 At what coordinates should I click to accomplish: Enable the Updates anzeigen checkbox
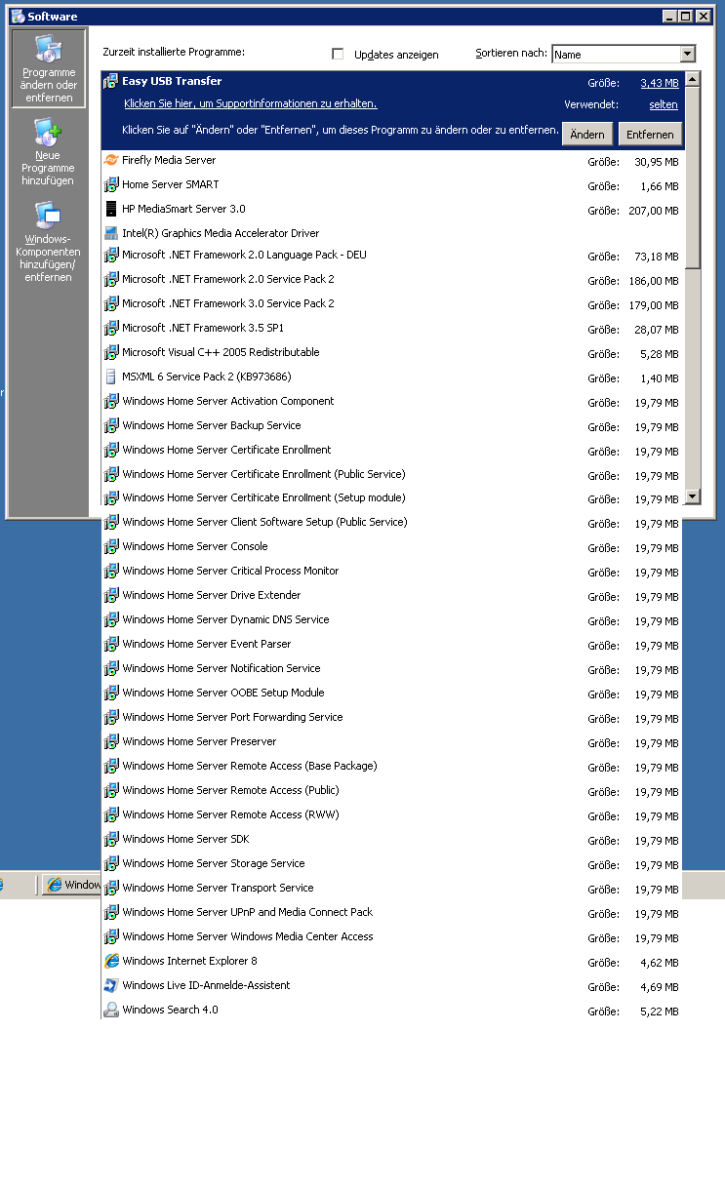[338, 55]
